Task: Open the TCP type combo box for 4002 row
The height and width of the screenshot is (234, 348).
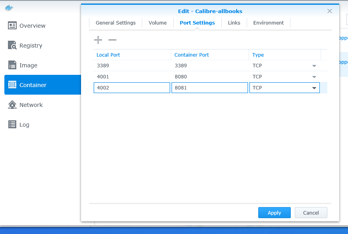Action: (x=284, y=88)
